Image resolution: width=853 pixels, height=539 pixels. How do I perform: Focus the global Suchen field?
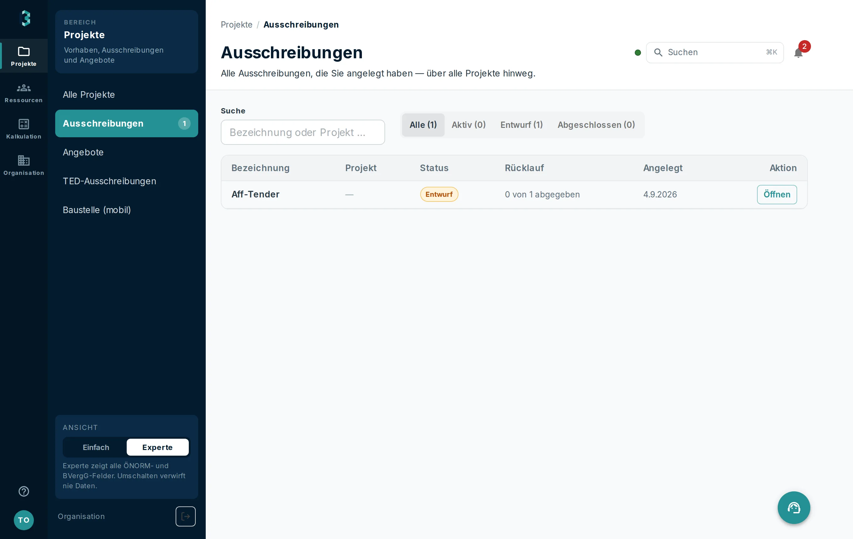point(714,52)
